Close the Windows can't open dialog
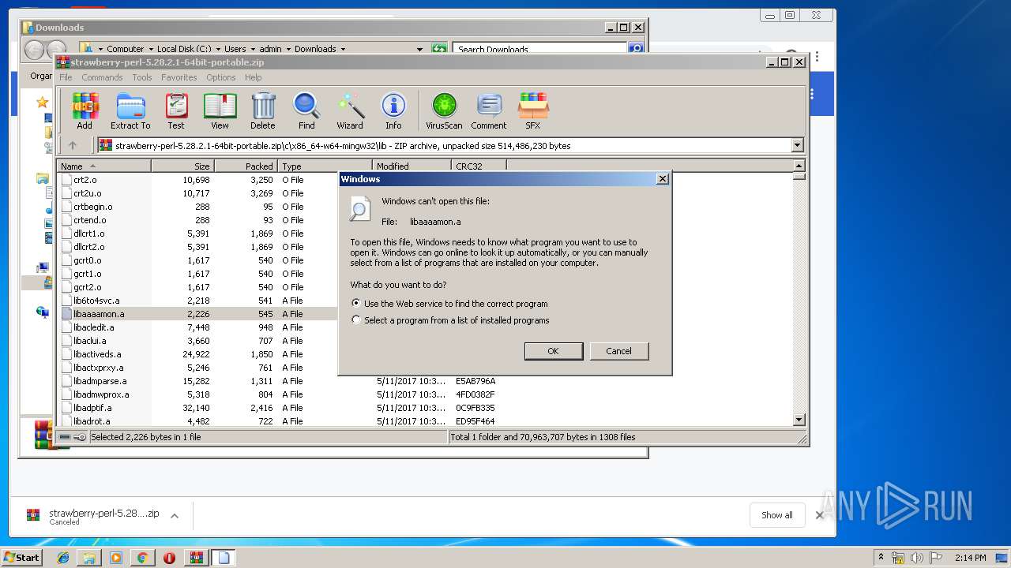The height and width of the screenshot is (568, 1011). tap(662, 179)
